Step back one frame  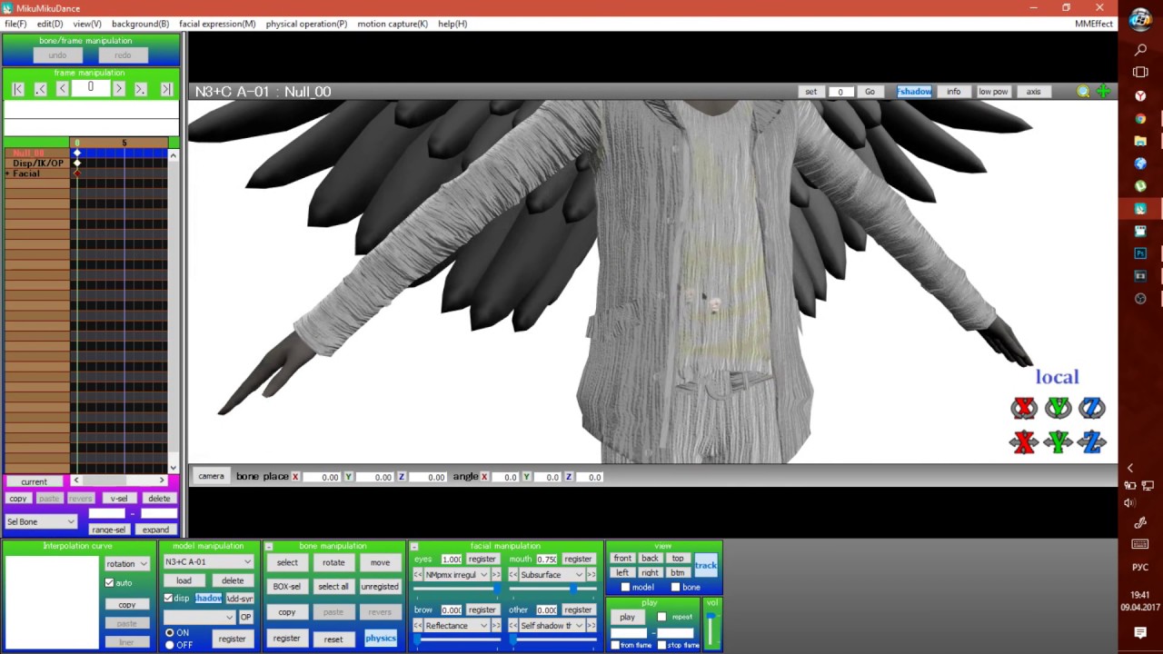(x=62, y=89)
